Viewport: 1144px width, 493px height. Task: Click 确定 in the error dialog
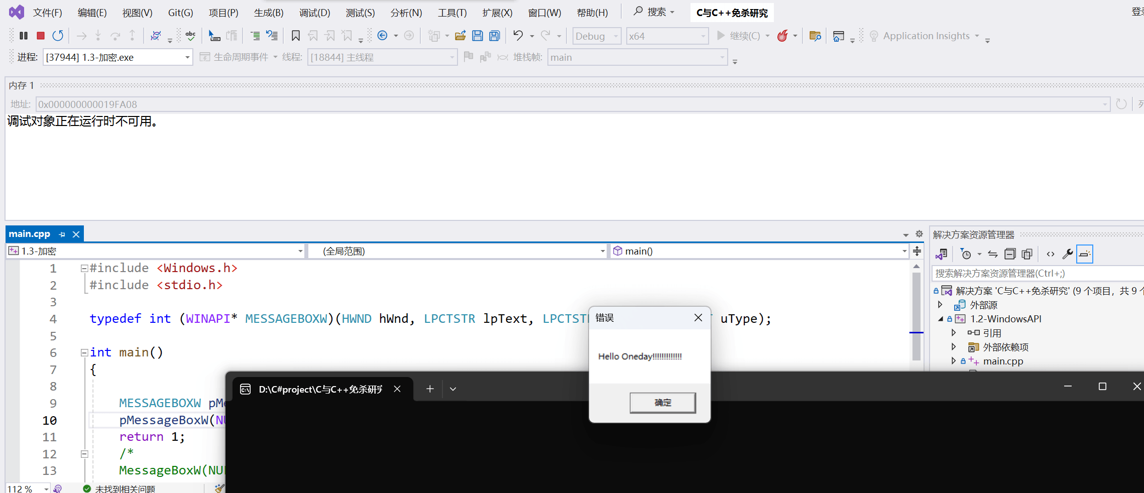click(662, 403)
